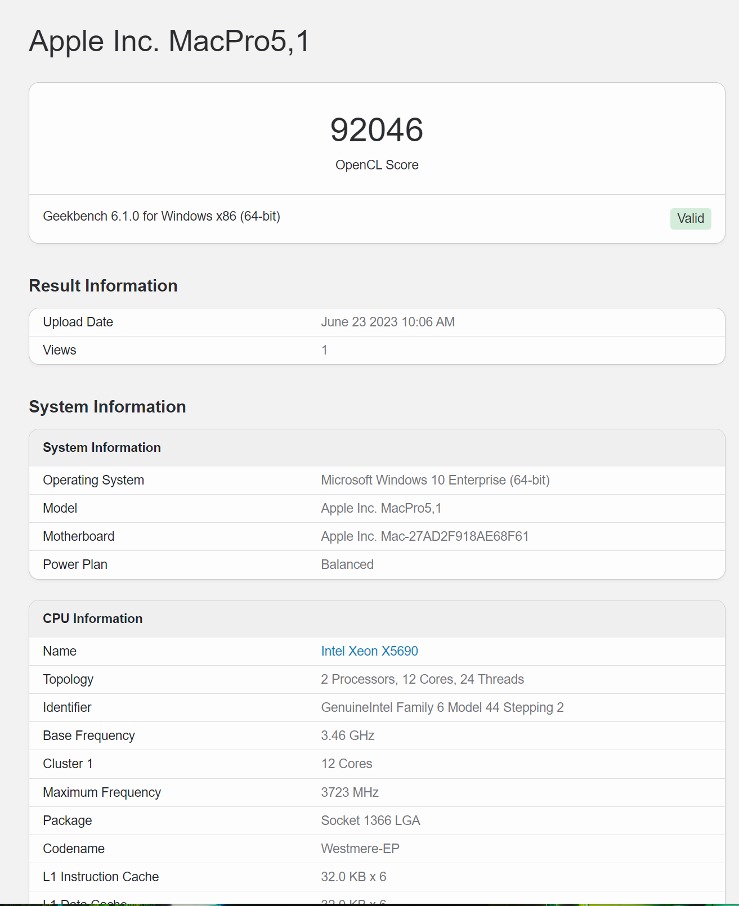This screenshot has width=739, height=906.
Task: Open the Intel Xeon X5690 link
Action: 369,651
